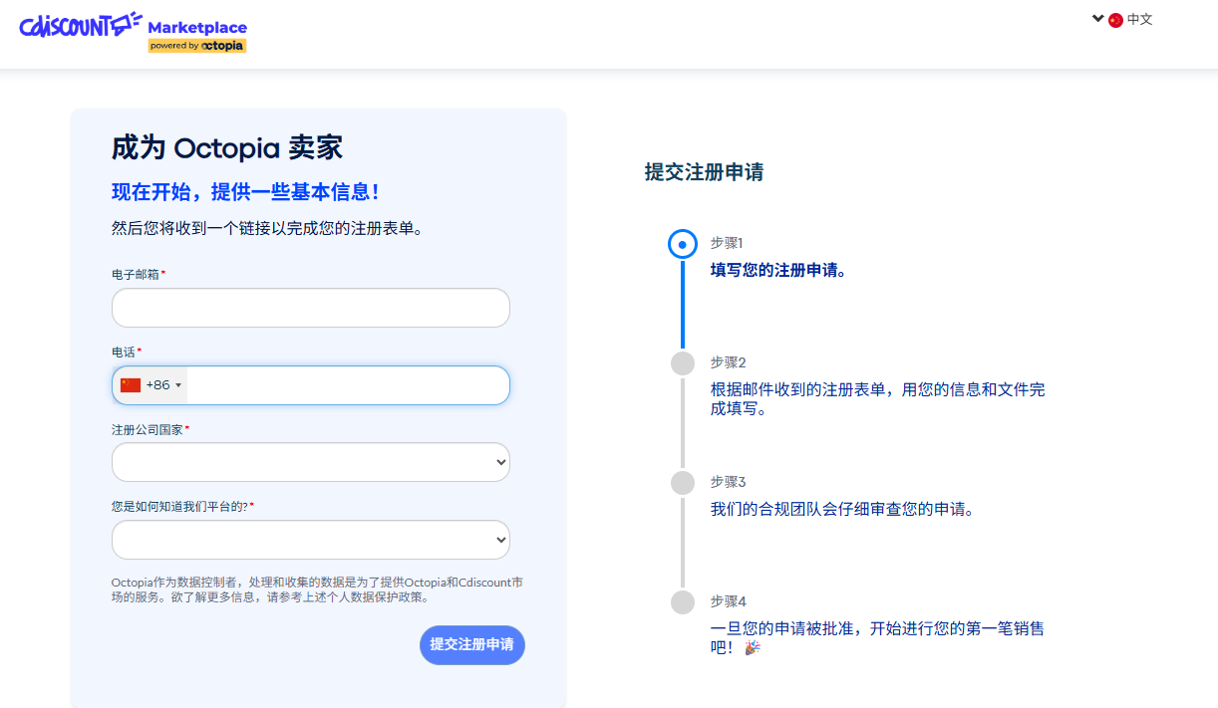Screen dimensions: 1218x708
Task: Click the 步骤4 grey step marker
Action: [x=683, y=602]
